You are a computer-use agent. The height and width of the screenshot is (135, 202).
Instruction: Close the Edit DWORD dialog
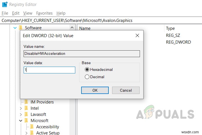pos(137,35)
